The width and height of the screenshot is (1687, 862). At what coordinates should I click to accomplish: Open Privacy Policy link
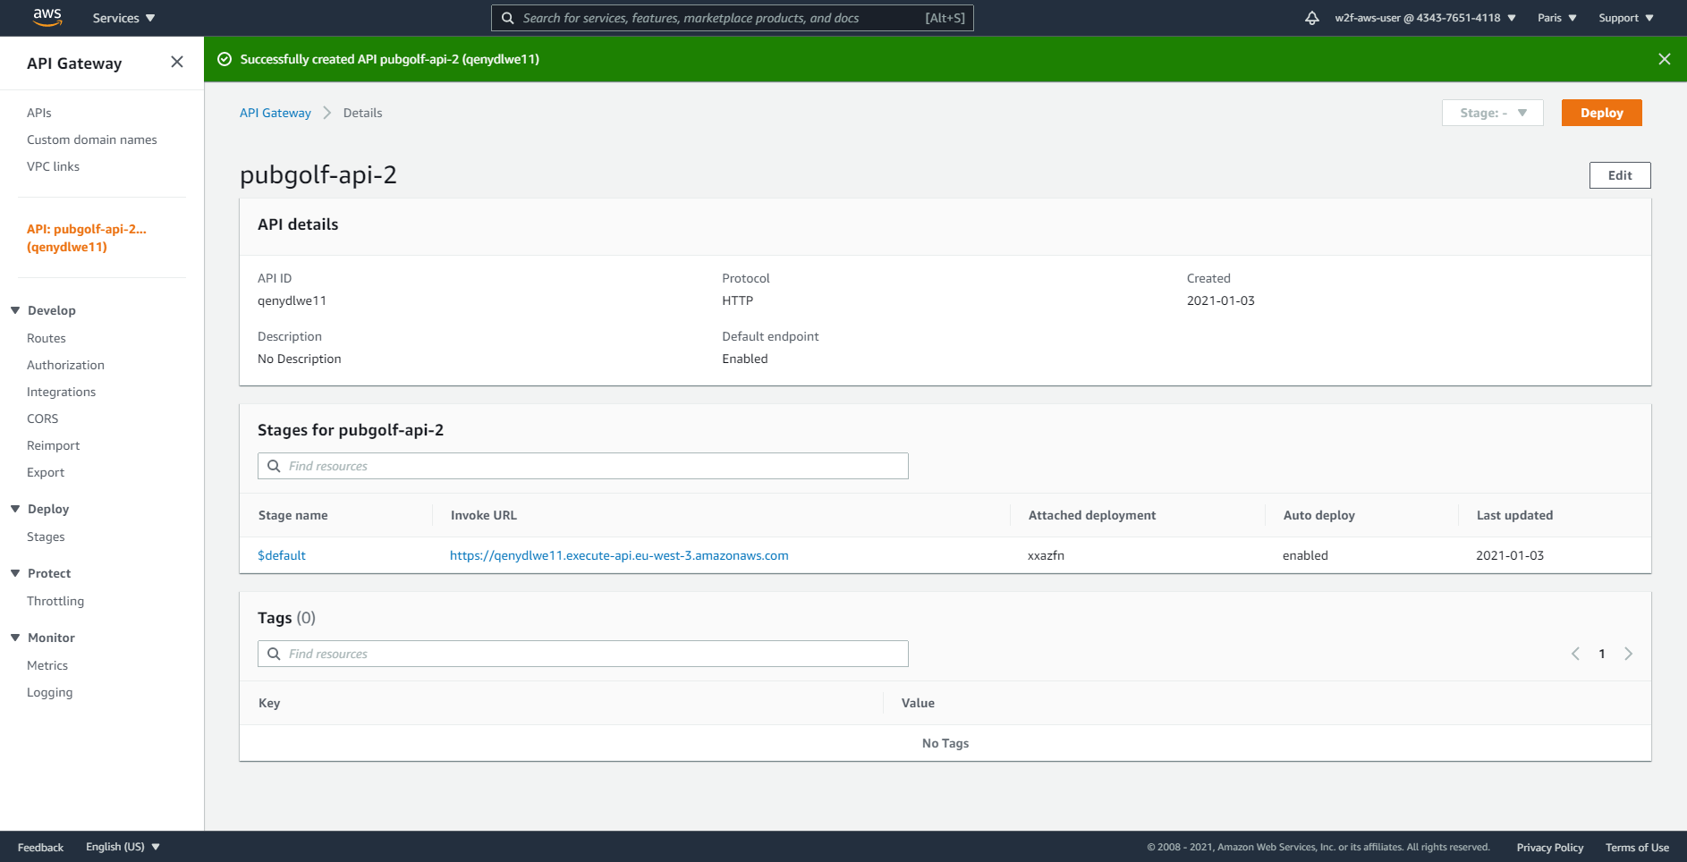point(1550,847)
